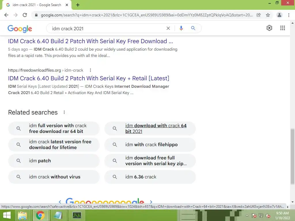Open the resource monitor taskbar icon
The image size is (295, 221).
(x=77, y=215)
